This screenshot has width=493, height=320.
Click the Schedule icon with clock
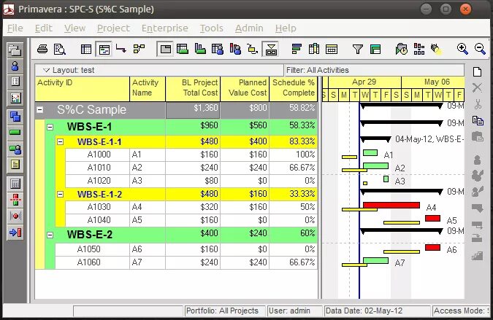402,49
